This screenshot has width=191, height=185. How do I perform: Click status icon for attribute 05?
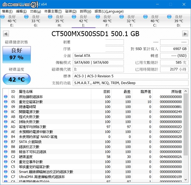coord(6,102)
